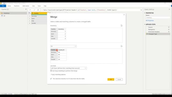Screen dimensions: 172x97
Task: Switch to the Tools tab
Action: point(39,6)
